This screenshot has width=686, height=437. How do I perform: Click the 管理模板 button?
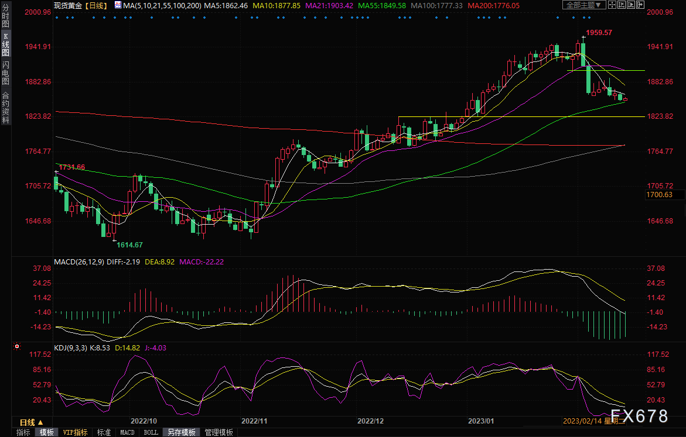(219, 432)
